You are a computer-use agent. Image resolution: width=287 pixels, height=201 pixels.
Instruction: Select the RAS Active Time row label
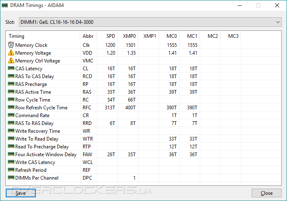(33, 92)
